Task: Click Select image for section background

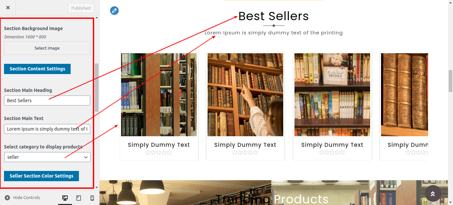Action: (47, 48)
